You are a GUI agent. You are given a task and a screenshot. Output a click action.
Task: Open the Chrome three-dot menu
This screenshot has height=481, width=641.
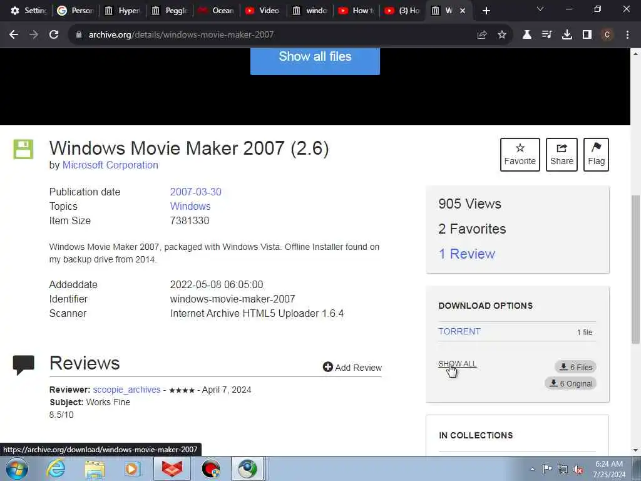(627, 35)
